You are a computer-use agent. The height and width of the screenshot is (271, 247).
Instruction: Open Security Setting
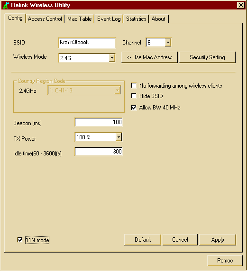207,57
